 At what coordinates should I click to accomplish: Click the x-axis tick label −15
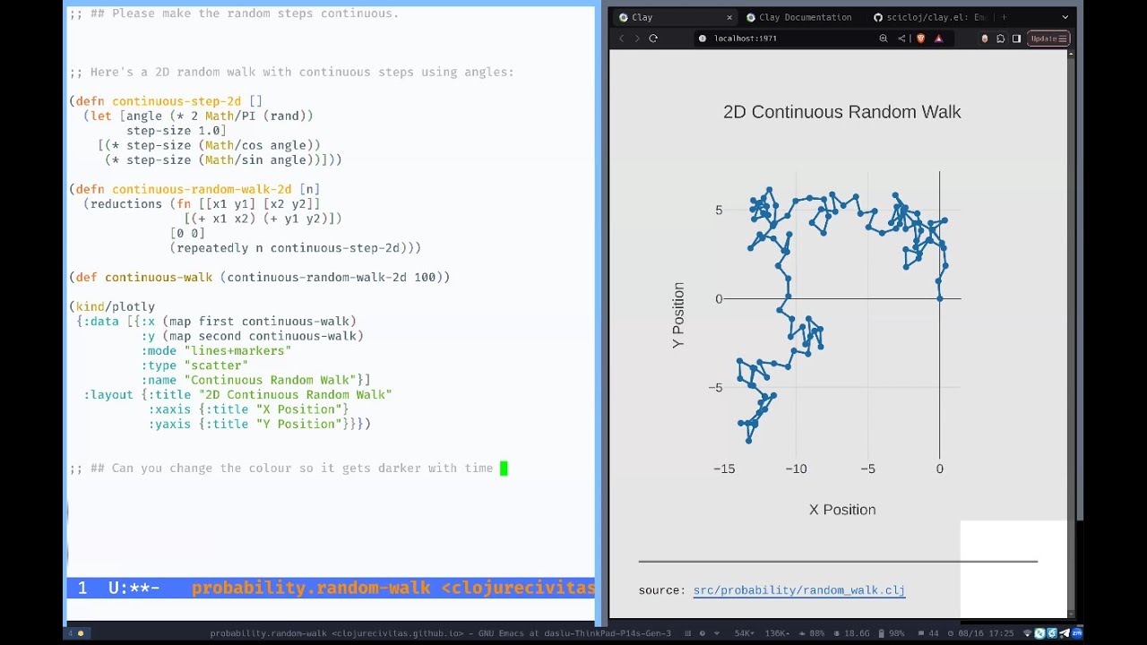[724, 469]
